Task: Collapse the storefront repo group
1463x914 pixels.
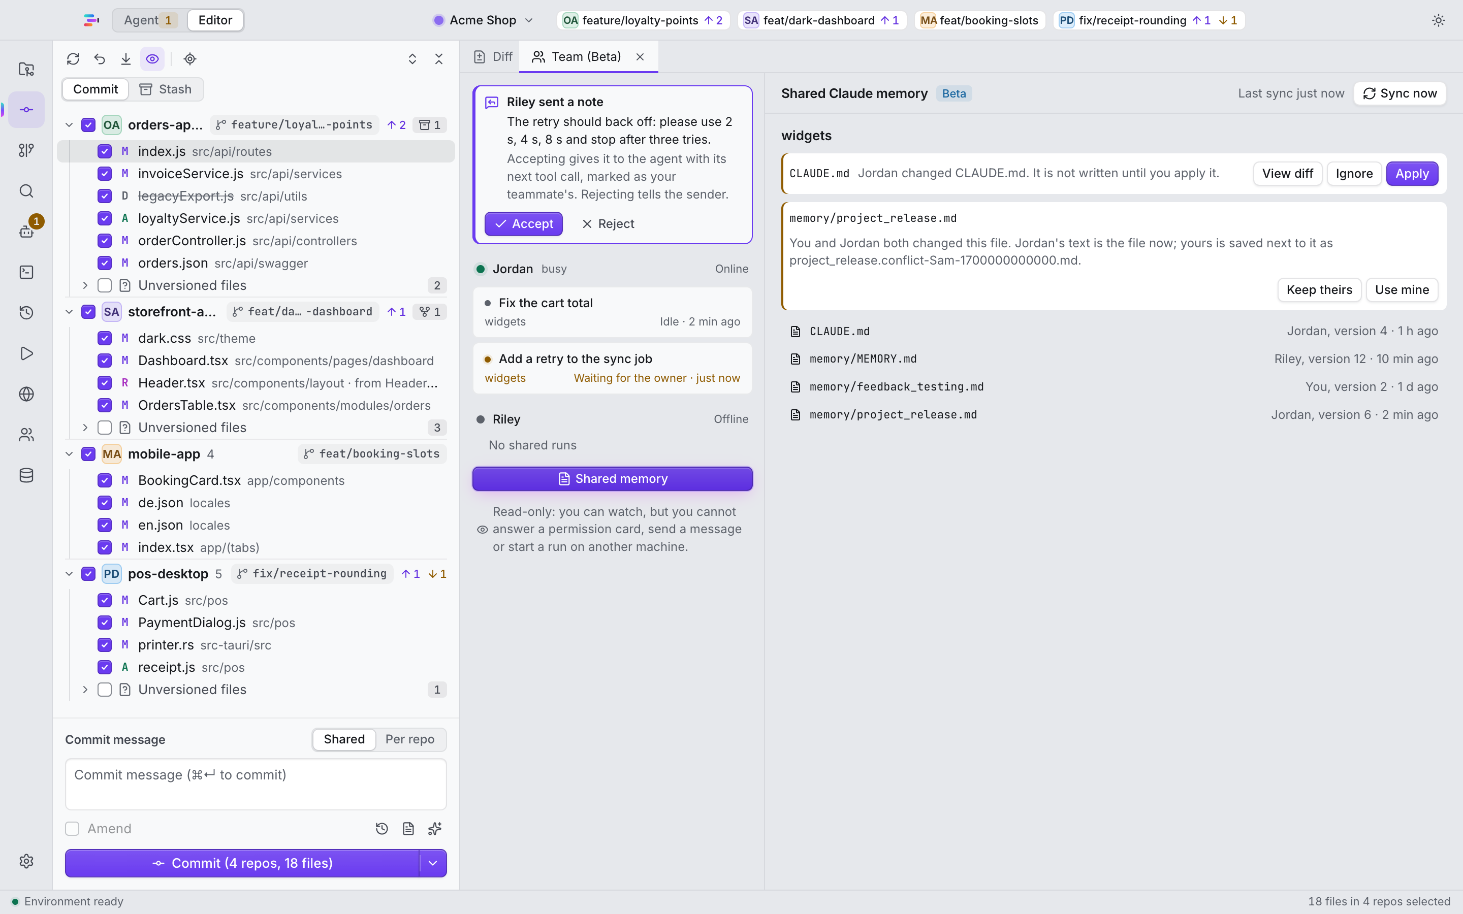Action: [x=69, y=312]
